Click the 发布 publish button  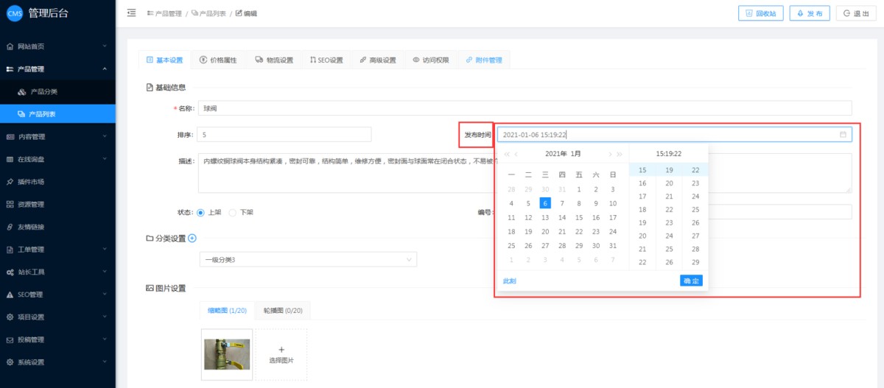coord(810,13)
